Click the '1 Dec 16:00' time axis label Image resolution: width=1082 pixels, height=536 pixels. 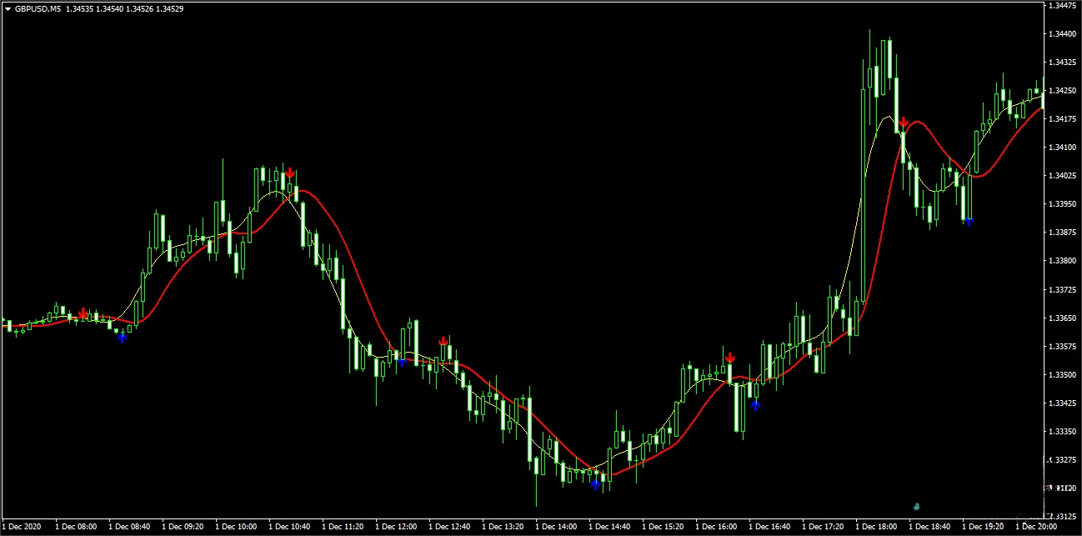pyautogui.click(x=716, y=527)
